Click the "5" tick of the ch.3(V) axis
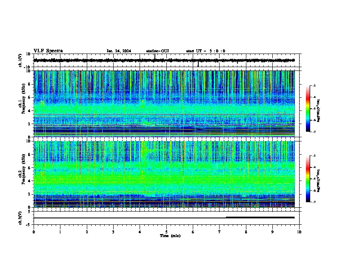The height and width of the screenshot is (260, 337). [x=29, y=212]
